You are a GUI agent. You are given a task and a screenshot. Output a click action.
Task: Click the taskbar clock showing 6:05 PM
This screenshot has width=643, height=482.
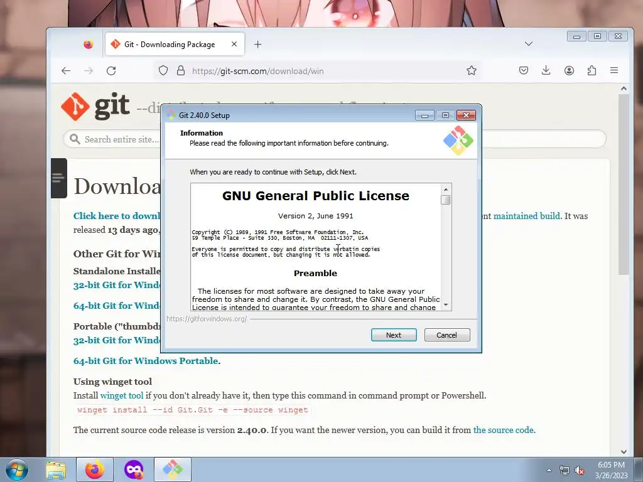tap(612, 470)
